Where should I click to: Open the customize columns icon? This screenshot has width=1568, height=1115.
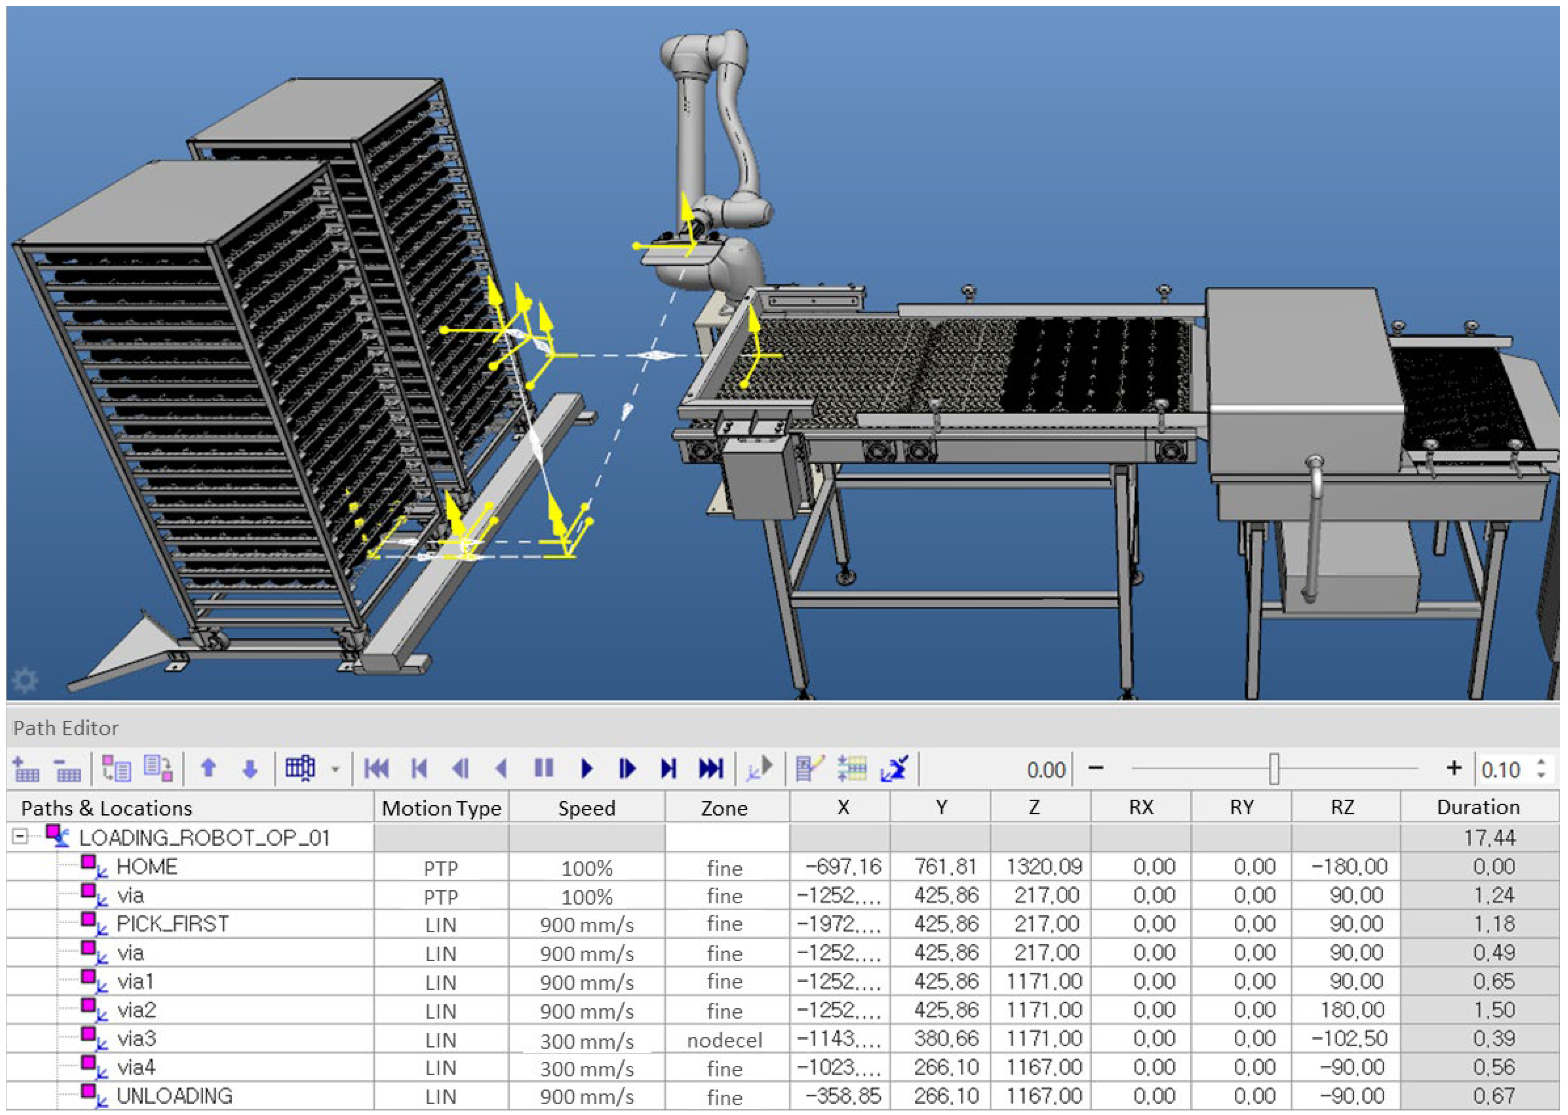[x=300, y=768]
